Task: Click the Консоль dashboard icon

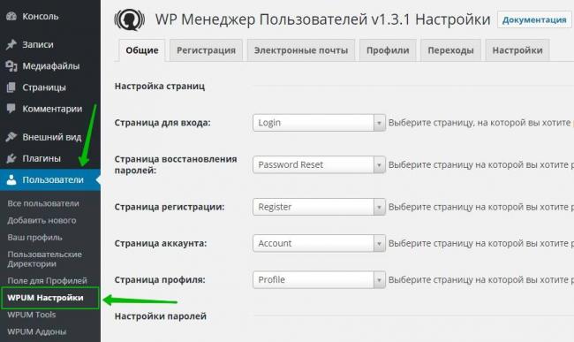Action: point(11,16)
